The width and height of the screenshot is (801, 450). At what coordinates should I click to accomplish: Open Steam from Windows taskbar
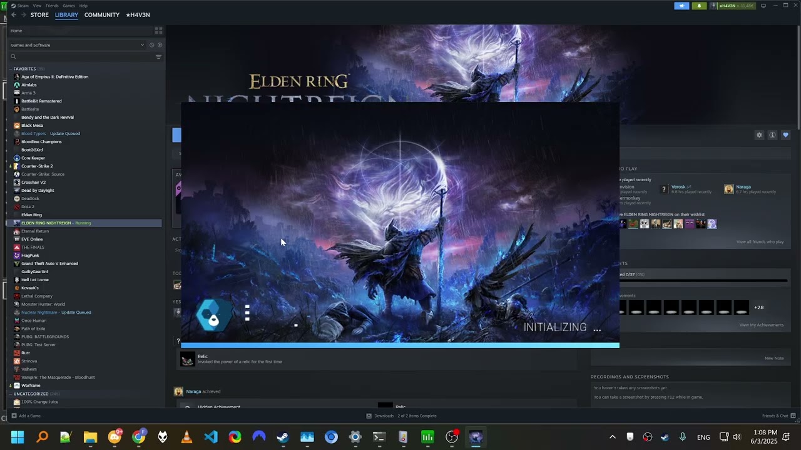tap(283, 437)
